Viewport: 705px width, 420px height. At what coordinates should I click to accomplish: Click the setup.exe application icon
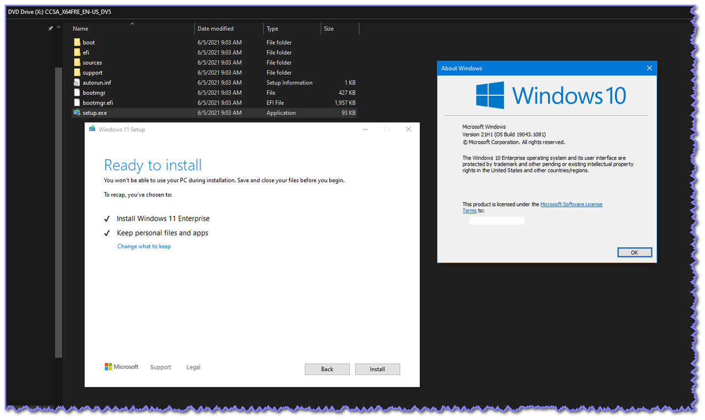pyautogui.click(x=77, y=112)
